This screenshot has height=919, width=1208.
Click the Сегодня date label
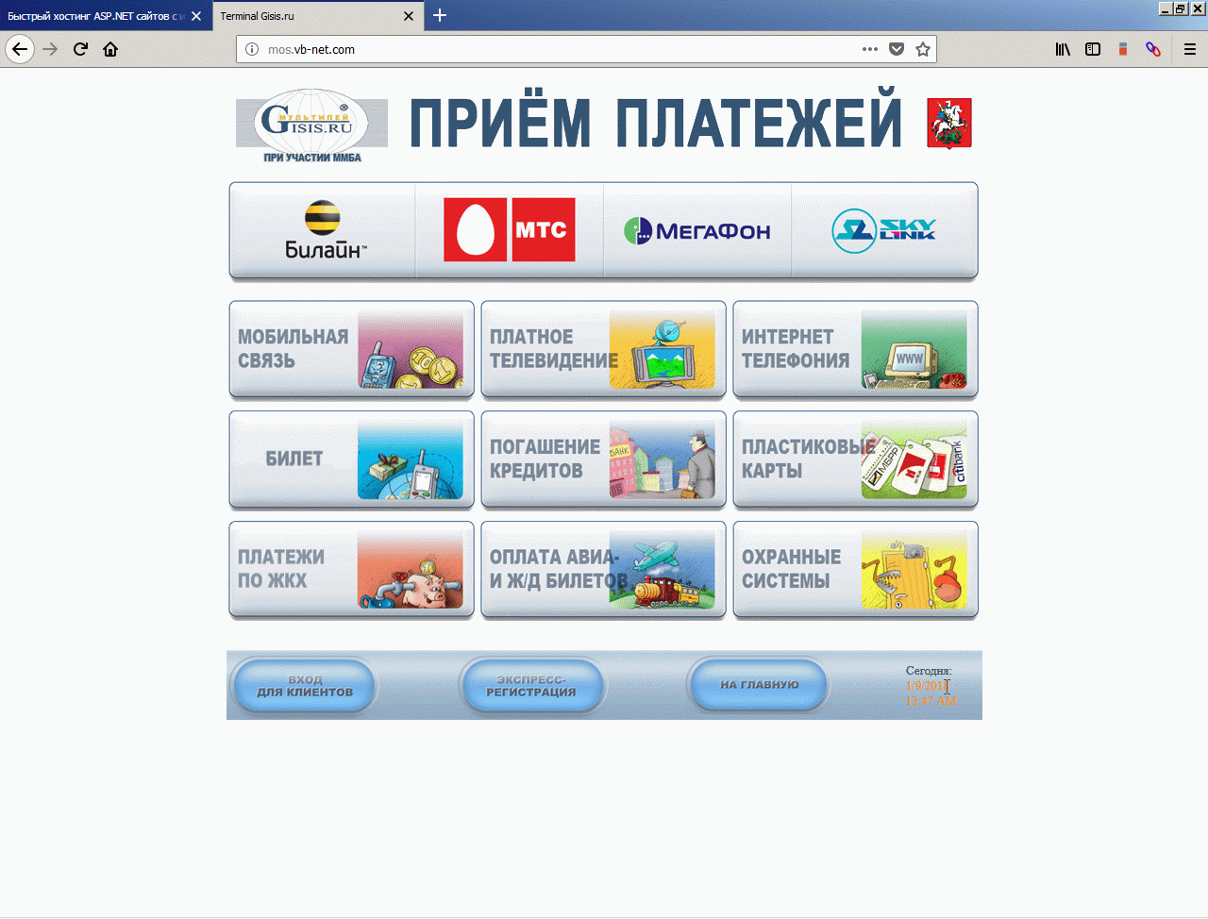pyautogui.click(x=929, y=671)
